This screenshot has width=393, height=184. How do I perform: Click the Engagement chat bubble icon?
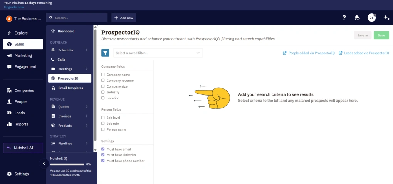click(x=9, y=67)
